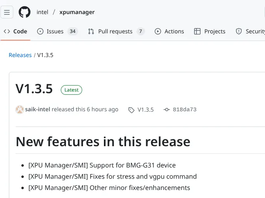The height and width of the screenshot is (198, 265).
Task: Click the Issues count badge 34
Action: tap(72, 31)
